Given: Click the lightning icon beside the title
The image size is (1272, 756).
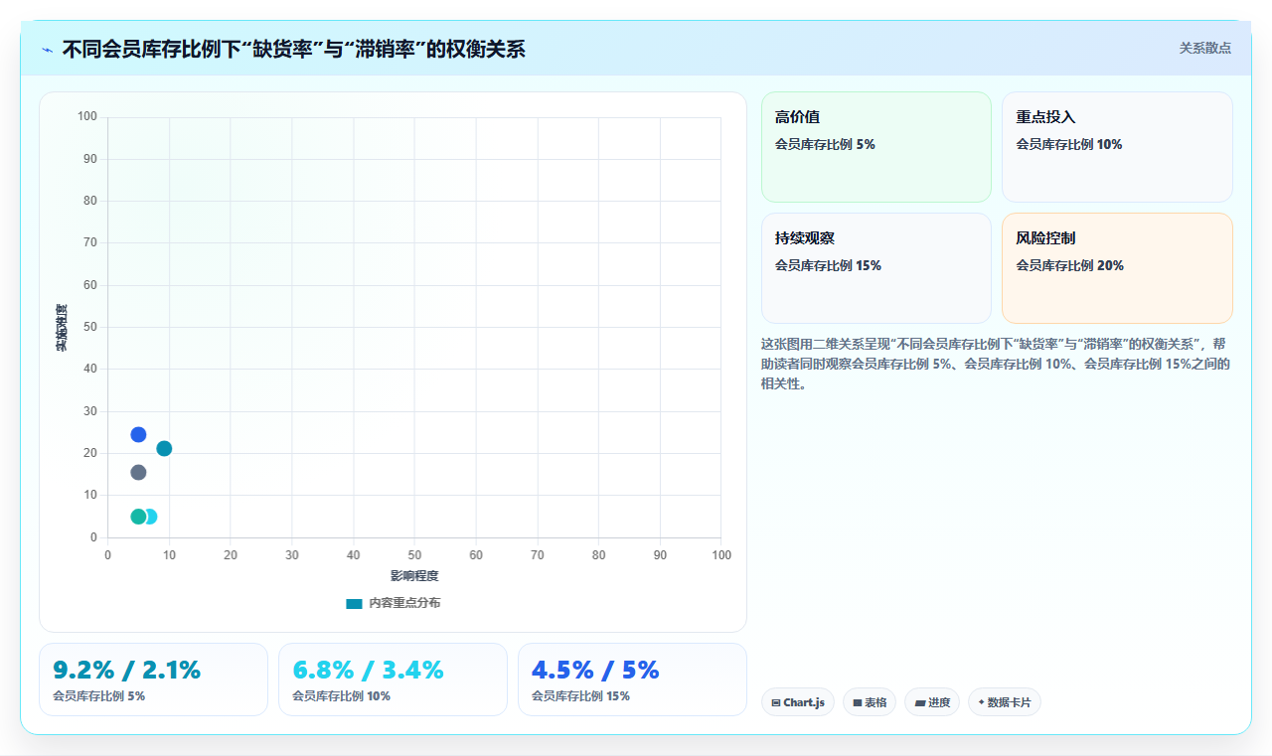Looking at the screenshot, I should click(x=47, y=49).
